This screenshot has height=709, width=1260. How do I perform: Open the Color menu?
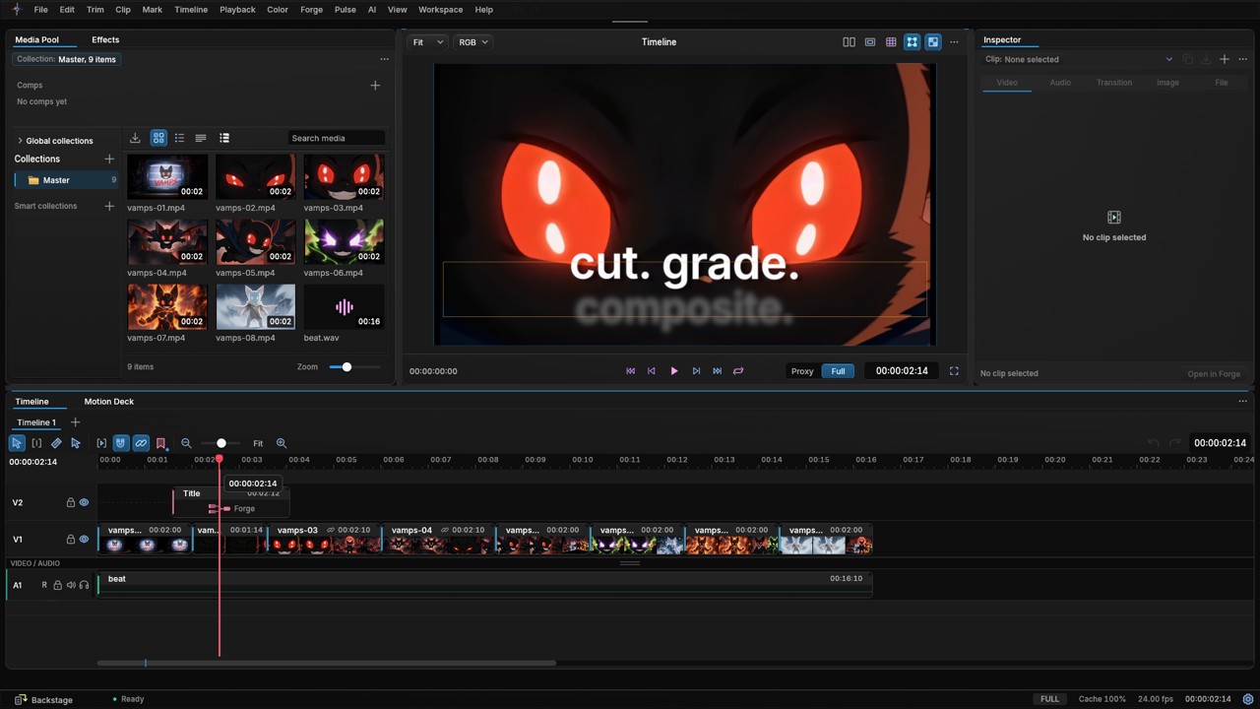[278, 10]
